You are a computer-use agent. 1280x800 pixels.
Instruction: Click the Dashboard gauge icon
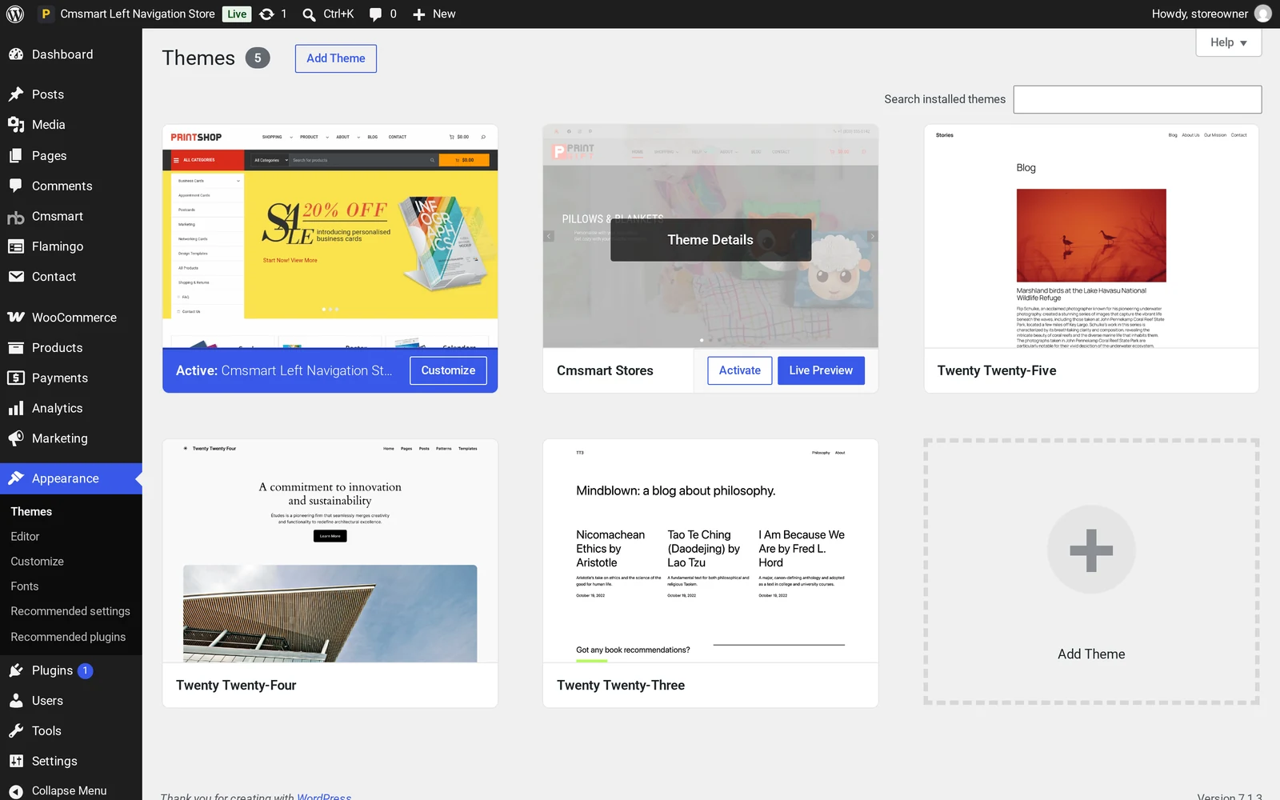pos(16,54)
